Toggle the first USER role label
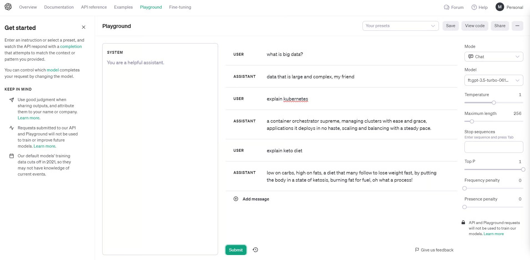The width and height of the screenshot is (530, 260). [x=238, y=54]
